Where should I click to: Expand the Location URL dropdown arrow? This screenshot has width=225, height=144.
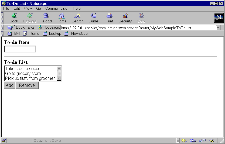218,28
